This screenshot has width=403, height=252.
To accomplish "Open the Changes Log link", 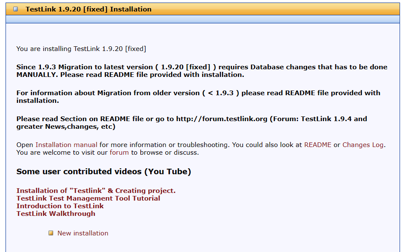I will 363,145.
